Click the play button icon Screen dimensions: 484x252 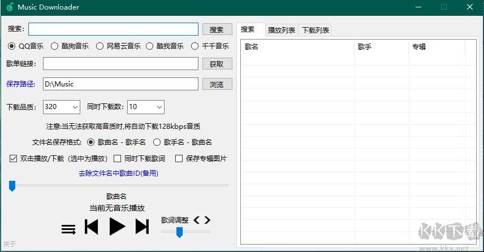(117, 227)
